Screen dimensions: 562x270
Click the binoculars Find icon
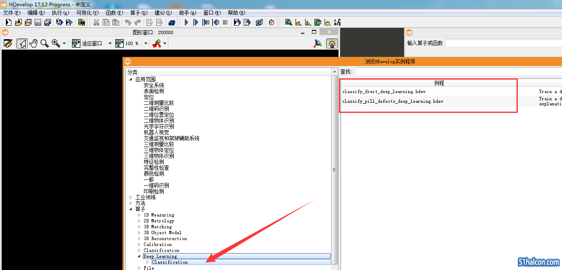click(172, 22)
